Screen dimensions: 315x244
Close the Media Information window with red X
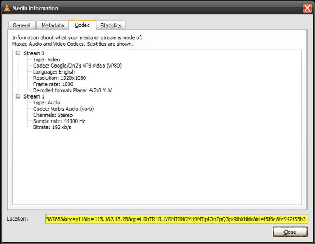(307, 8)
